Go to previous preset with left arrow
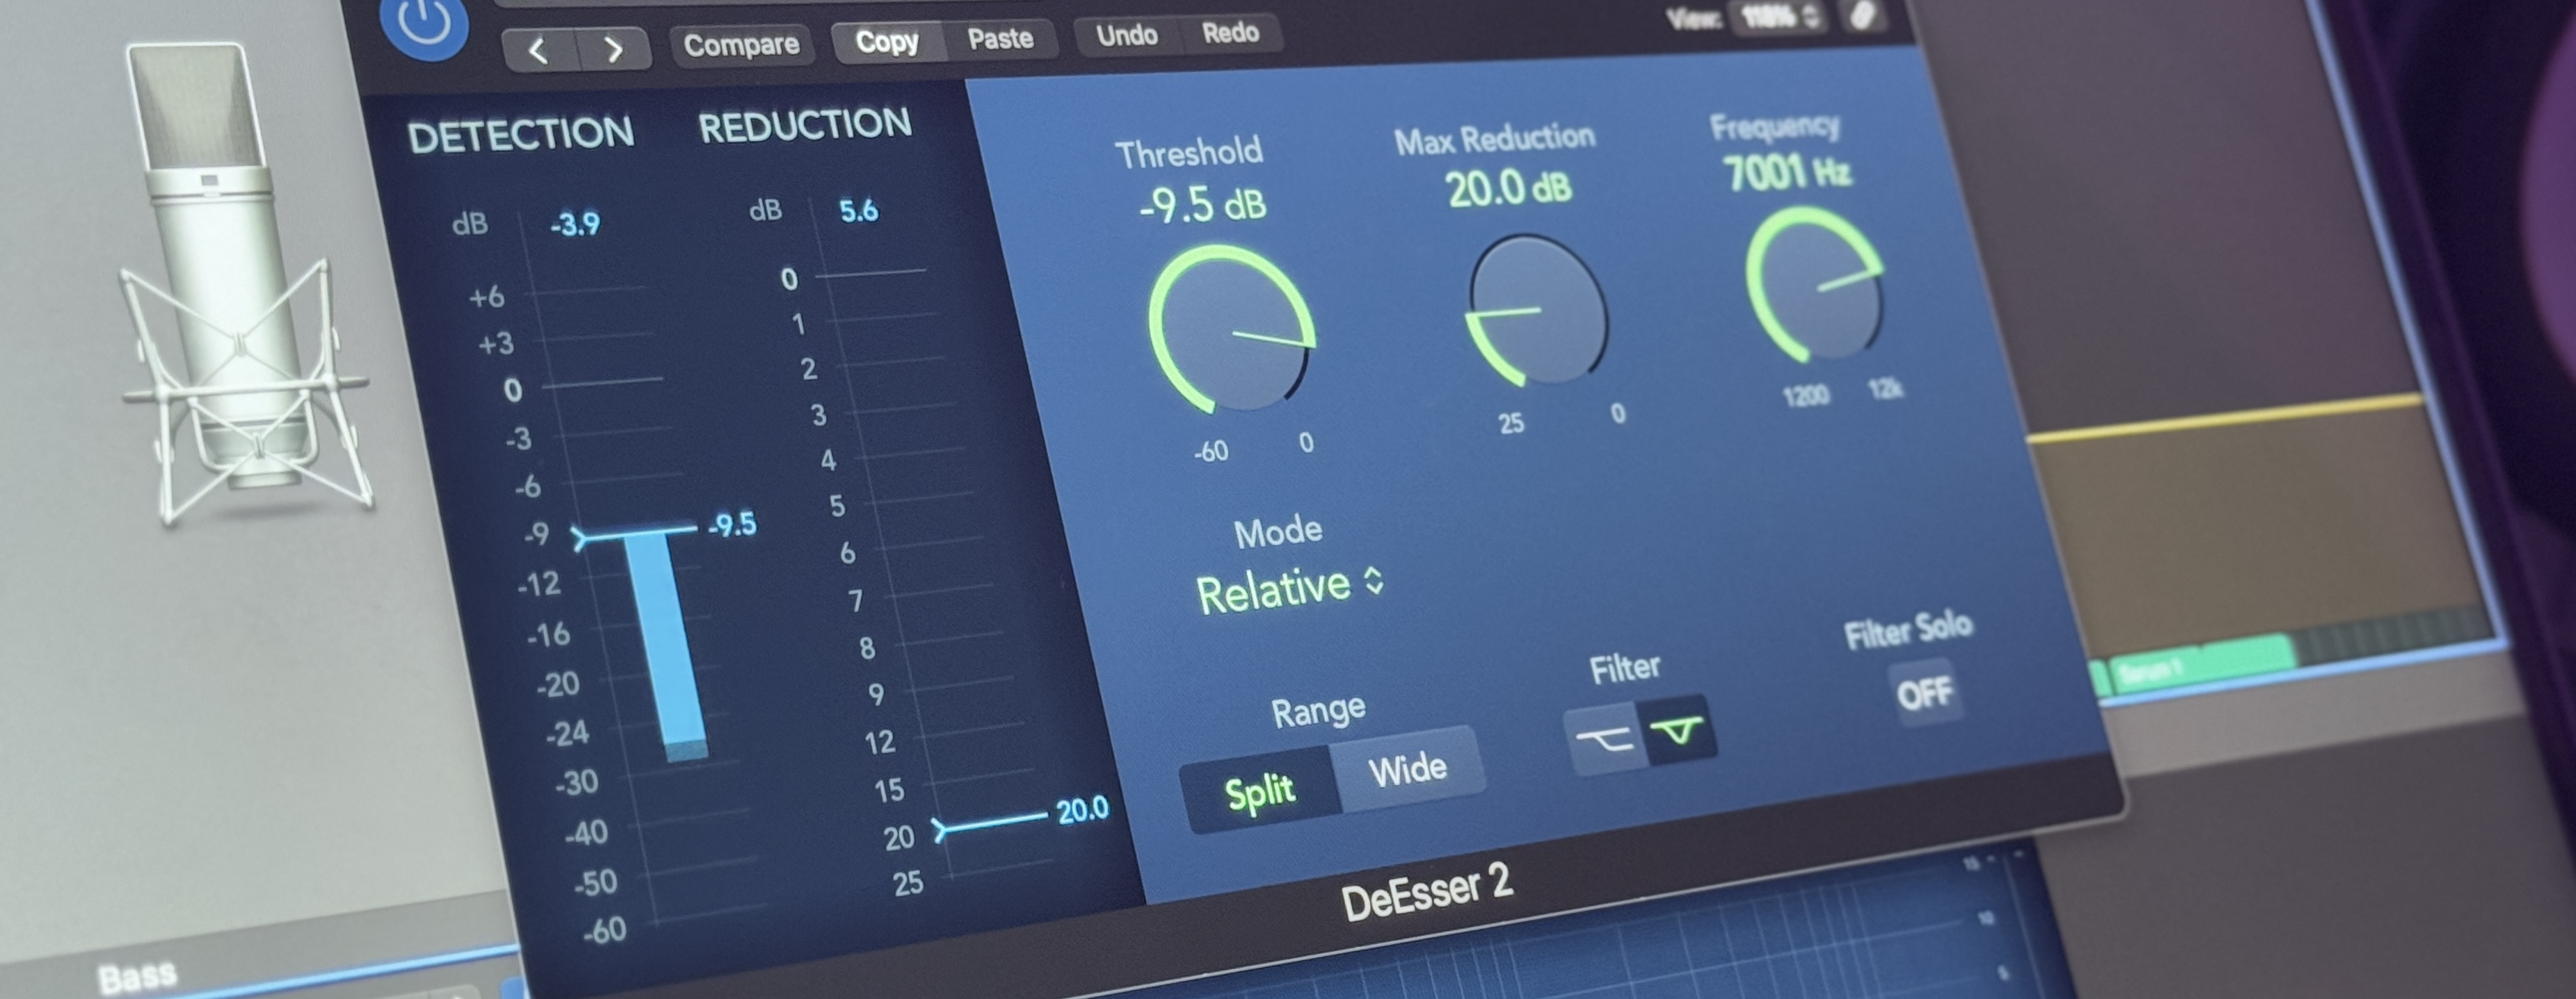Image resolution: width=2576 pixels, height=999 pixels. tap(538, 50)
